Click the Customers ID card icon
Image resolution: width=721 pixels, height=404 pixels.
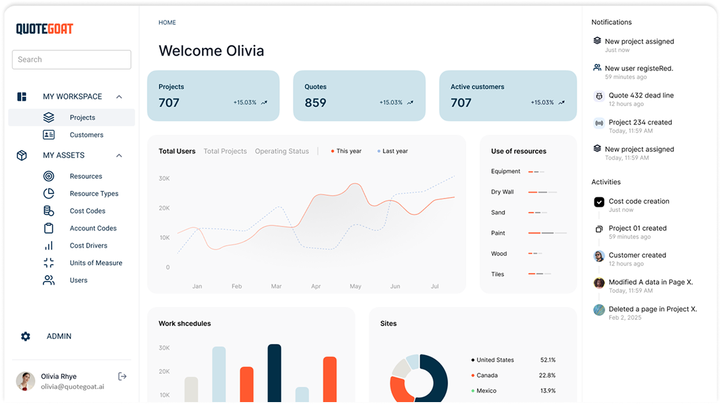pos(49,135)
